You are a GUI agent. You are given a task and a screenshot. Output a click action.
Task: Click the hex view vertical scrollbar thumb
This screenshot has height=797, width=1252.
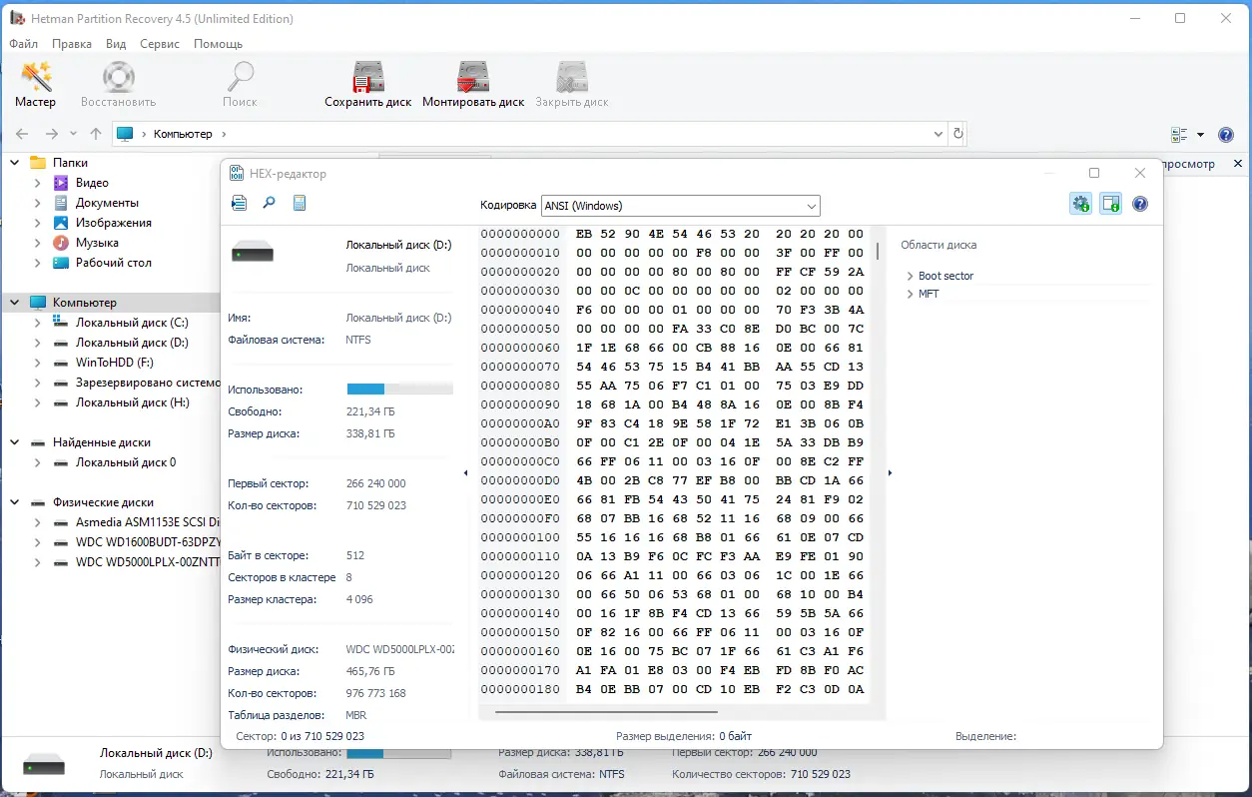pos(878,250)
